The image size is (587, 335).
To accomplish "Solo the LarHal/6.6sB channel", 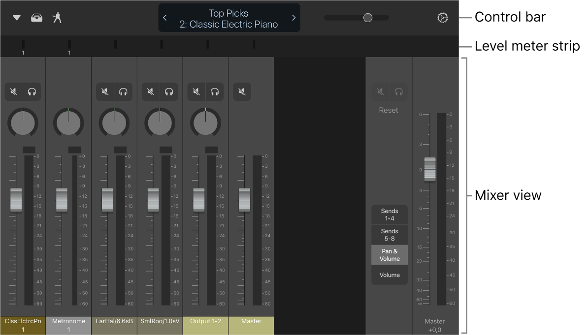I will point(124,91).
